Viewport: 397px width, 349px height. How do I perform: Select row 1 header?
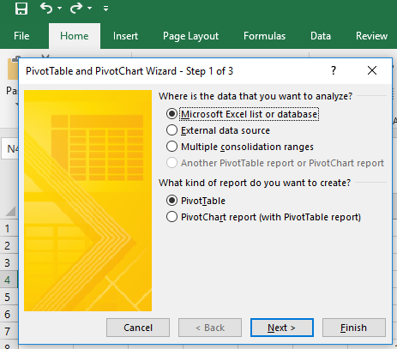(9, 229)
